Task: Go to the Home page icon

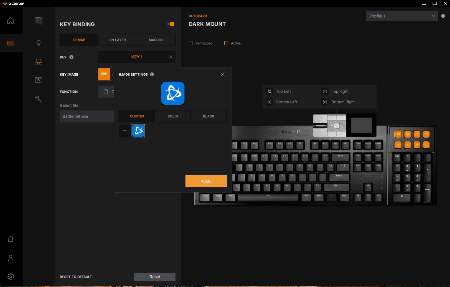Action: click(11, 21)
